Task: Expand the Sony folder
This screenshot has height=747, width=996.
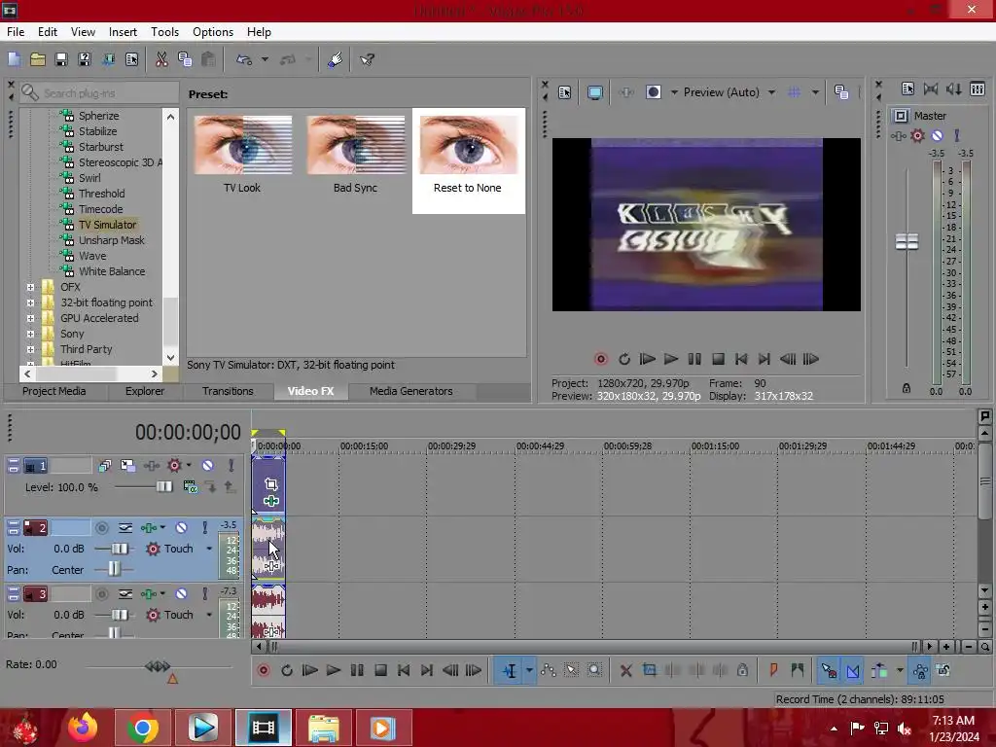Action: tap(30, 335)
